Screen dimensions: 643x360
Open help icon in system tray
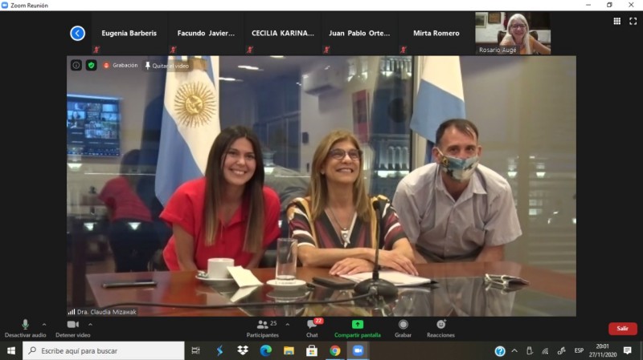pos(499,351)
